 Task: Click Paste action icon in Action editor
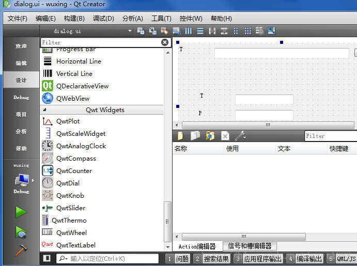pos(210,136)
